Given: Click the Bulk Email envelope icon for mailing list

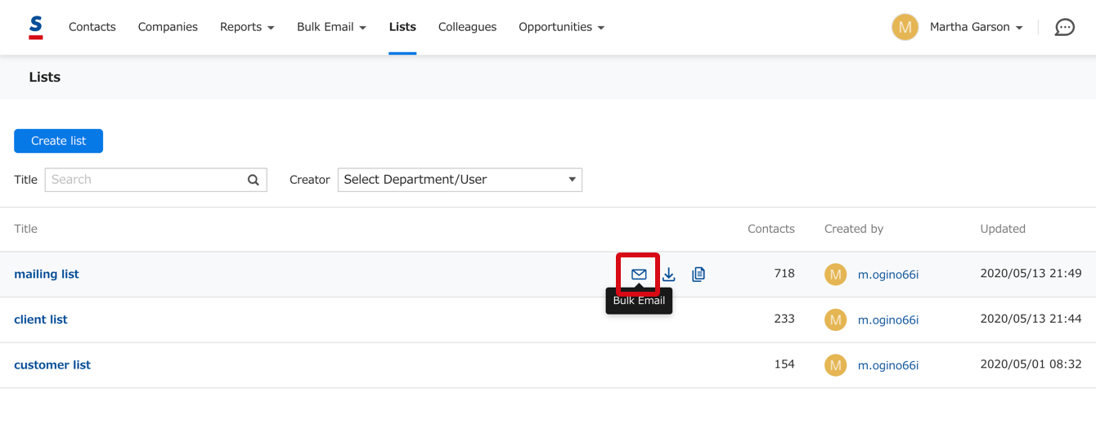Looking at the screenshot, I should (x=639, y=275).
